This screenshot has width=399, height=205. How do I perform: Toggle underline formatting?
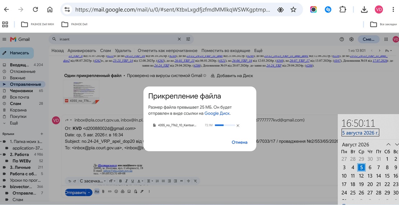(133, 181)
